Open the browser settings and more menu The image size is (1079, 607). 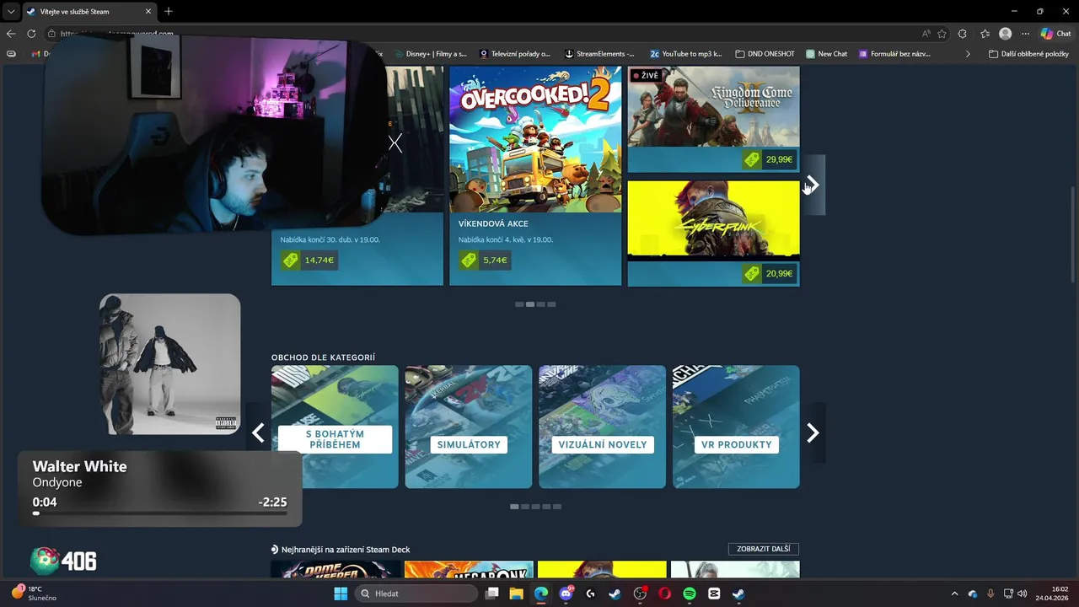point(1026,34)
